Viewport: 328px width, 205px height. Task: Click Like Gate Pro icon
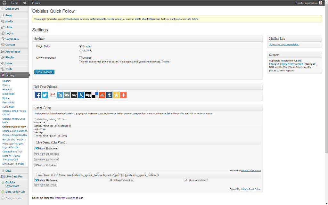3,176
